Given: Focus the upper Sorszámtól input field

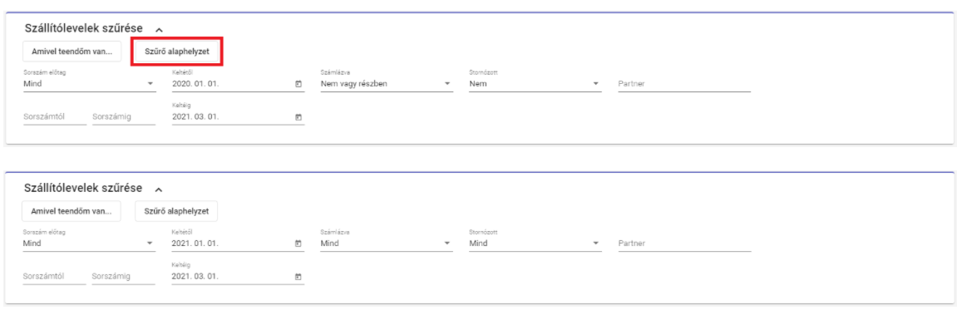Looking at the screenshot, I should point(55,116).
